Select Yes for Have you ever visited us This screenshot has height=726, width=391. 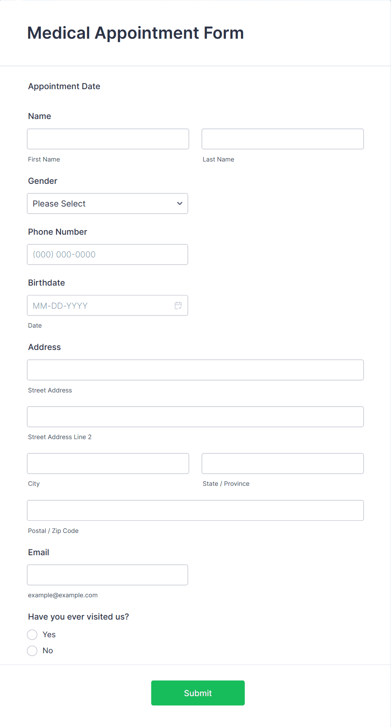click(x=32, y=634)
